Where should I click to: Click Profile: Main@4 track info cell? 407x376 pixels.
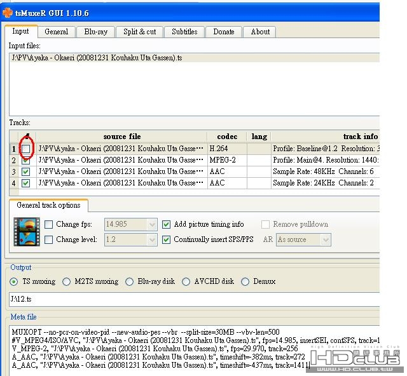tap(326, 160)
